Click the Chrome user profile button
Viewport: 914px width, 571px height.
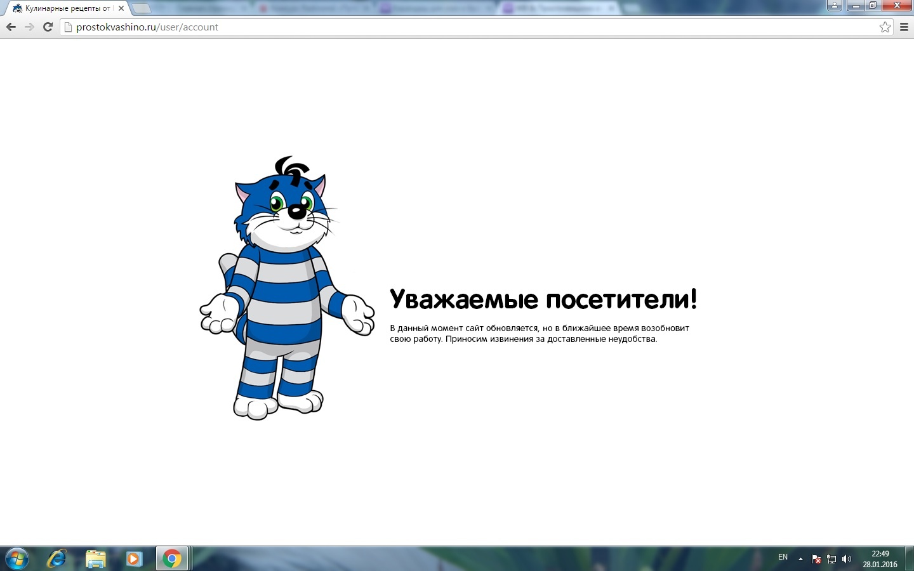click(834, 6)
